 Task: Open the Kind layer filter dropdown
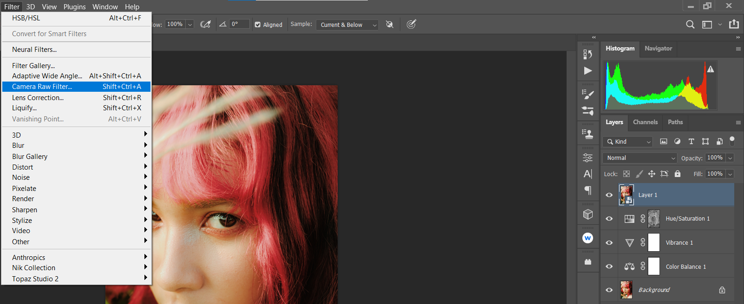pyautogui.click(x=627, y=141)
